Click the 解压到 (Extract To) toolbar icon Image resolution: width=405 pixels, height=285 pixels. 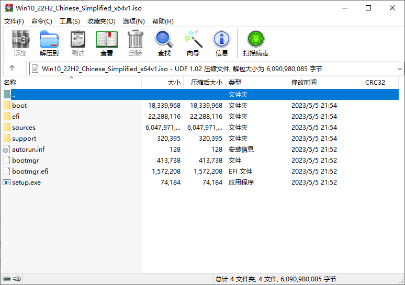(x=49, y=39)
